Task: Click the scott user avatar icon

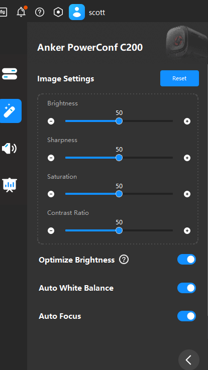Action: (77, 12)
